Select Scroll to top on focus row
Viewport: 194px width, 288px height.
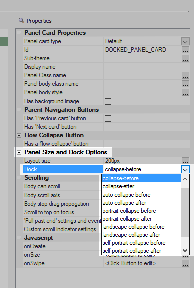(62, 212)
